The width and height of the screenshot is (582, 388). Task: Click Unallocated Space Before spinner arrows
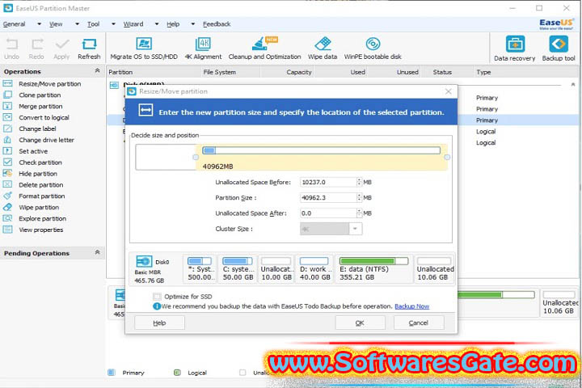[x=359, y=182]
